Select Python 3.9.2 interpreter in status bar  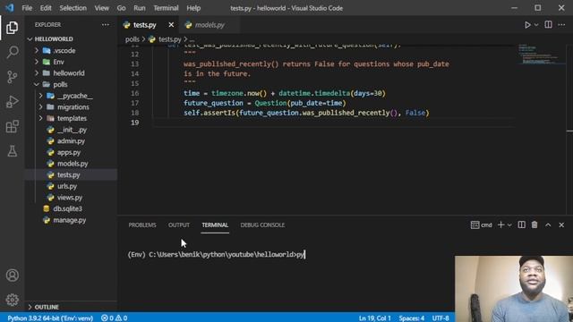(x=50, y=318)
